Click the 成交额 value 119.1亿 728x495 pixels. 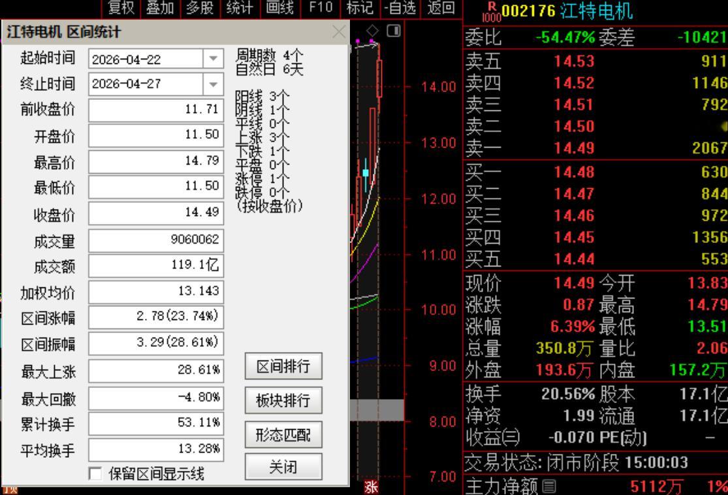(x=156, y=265)
